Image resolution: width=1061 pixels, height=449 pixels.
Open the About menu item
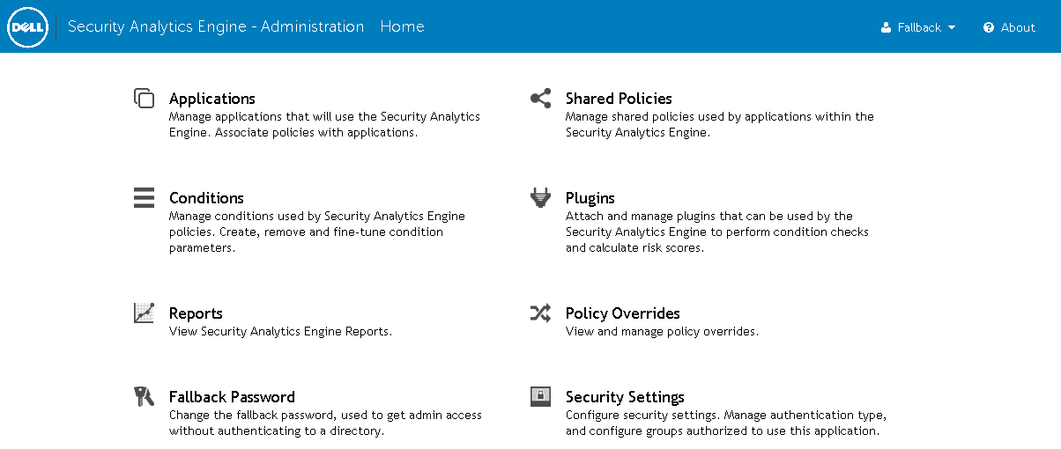[1018, 27]
